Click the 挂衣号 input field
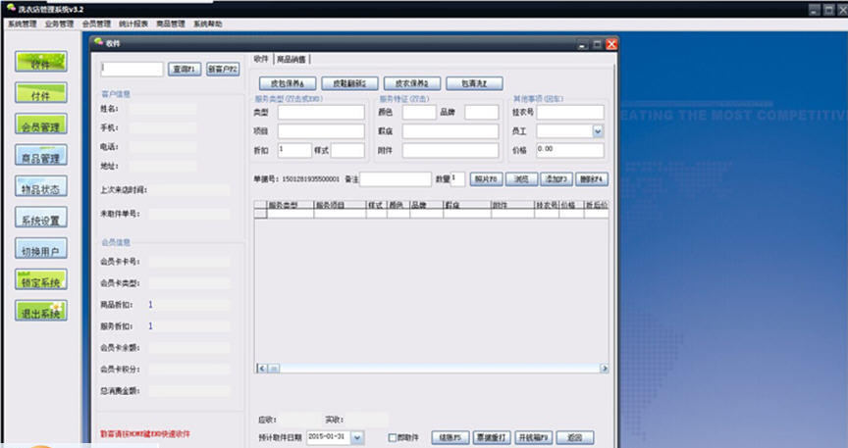848x448 pixels. (x=570, y=113)
